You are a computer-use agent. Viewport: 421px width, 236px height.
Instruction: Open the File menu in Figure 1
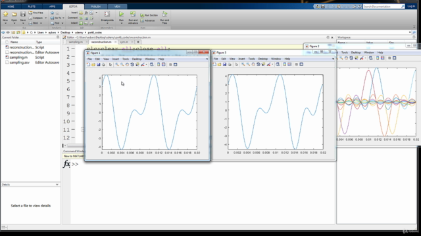coord(89,59)
